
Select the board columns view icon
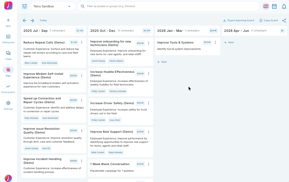(x=266, y=6)
